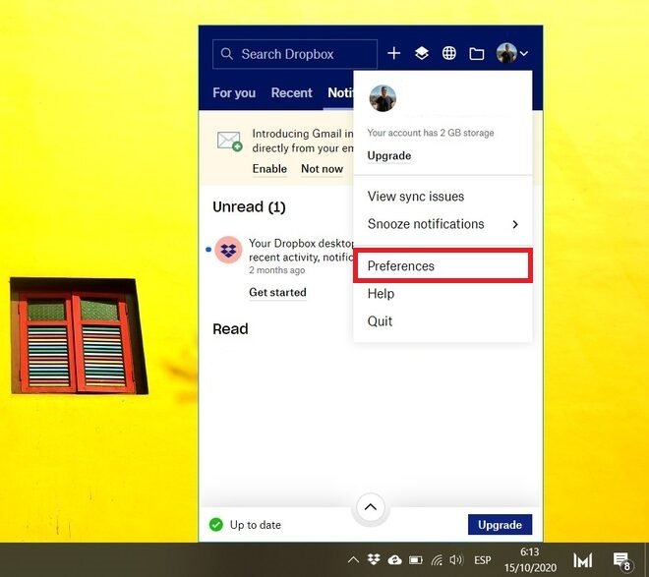Viewport: 649px width, 577px height.
Task: Click the profile picture in account menu
Action: [x=383, y=98]
